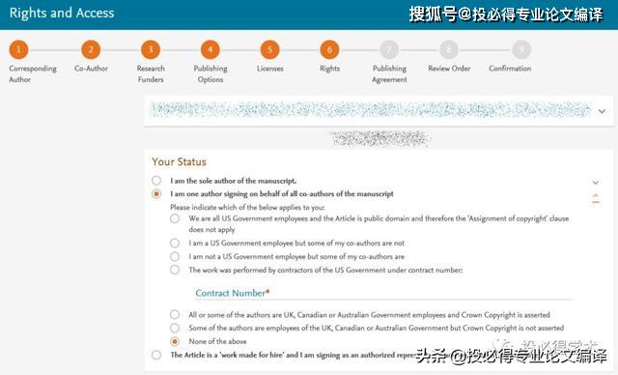
Task: Select step 5 Licenses circle
Action: tap(270, 49)
